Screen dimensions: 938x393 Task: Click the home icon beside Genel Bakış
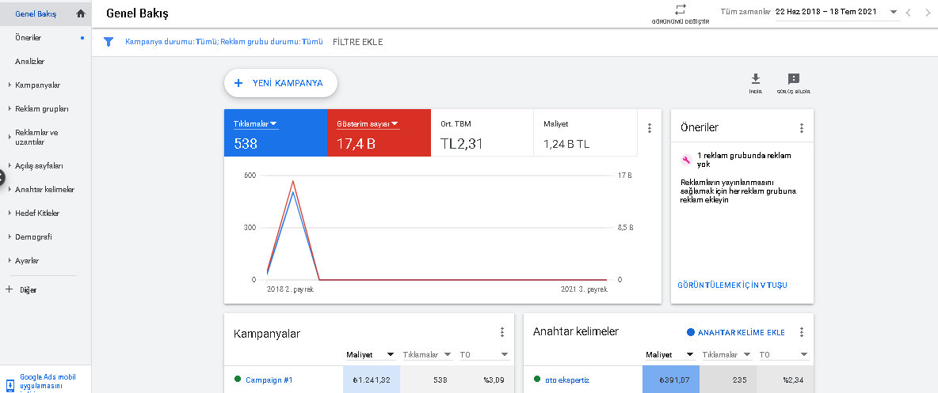[81, 13]
